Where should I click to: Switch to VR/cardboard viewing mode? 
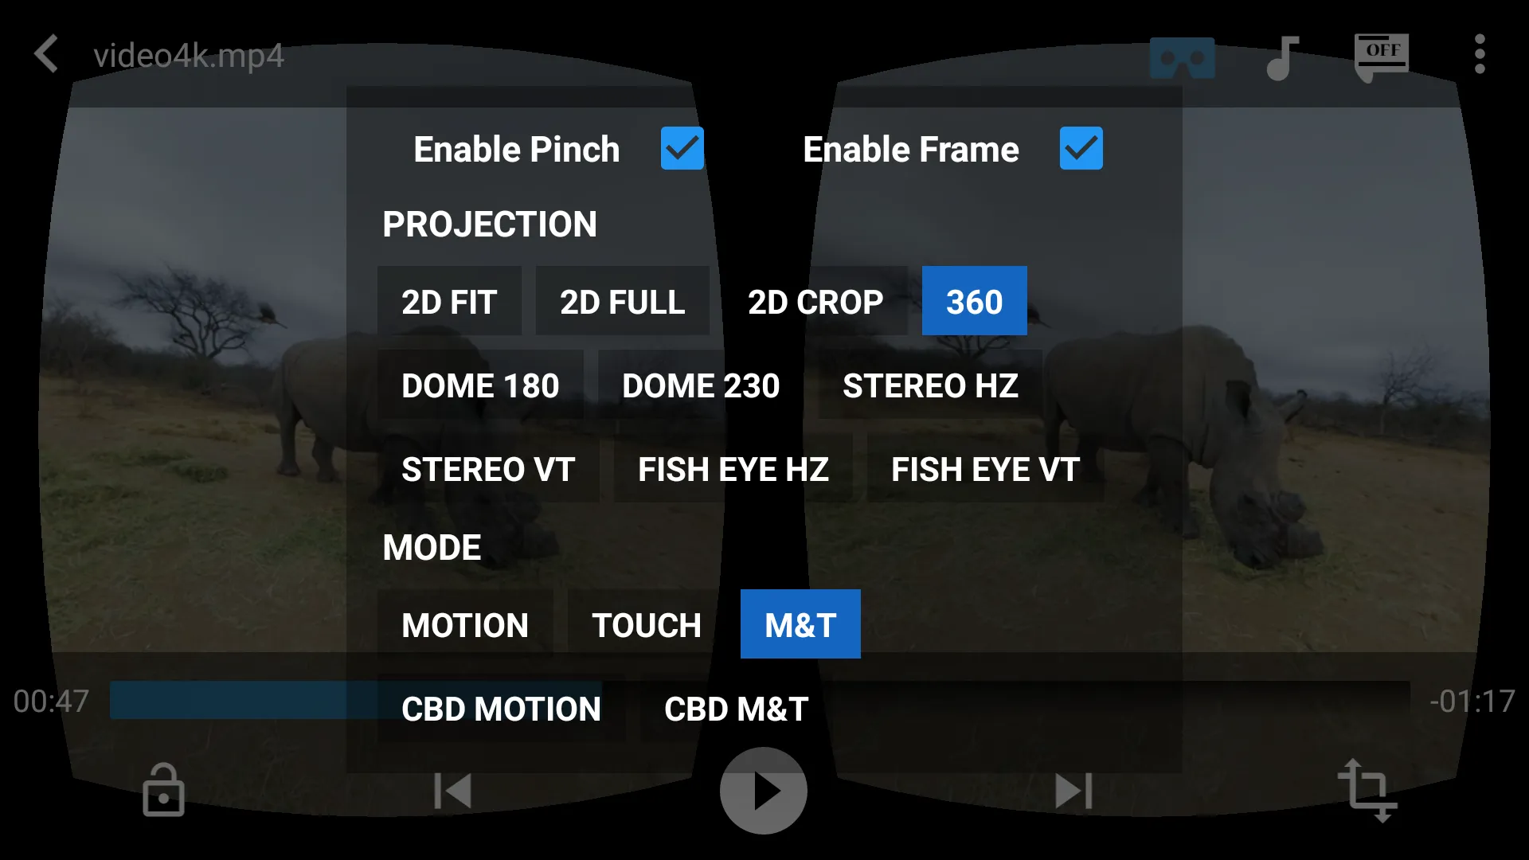(1183, 55)
